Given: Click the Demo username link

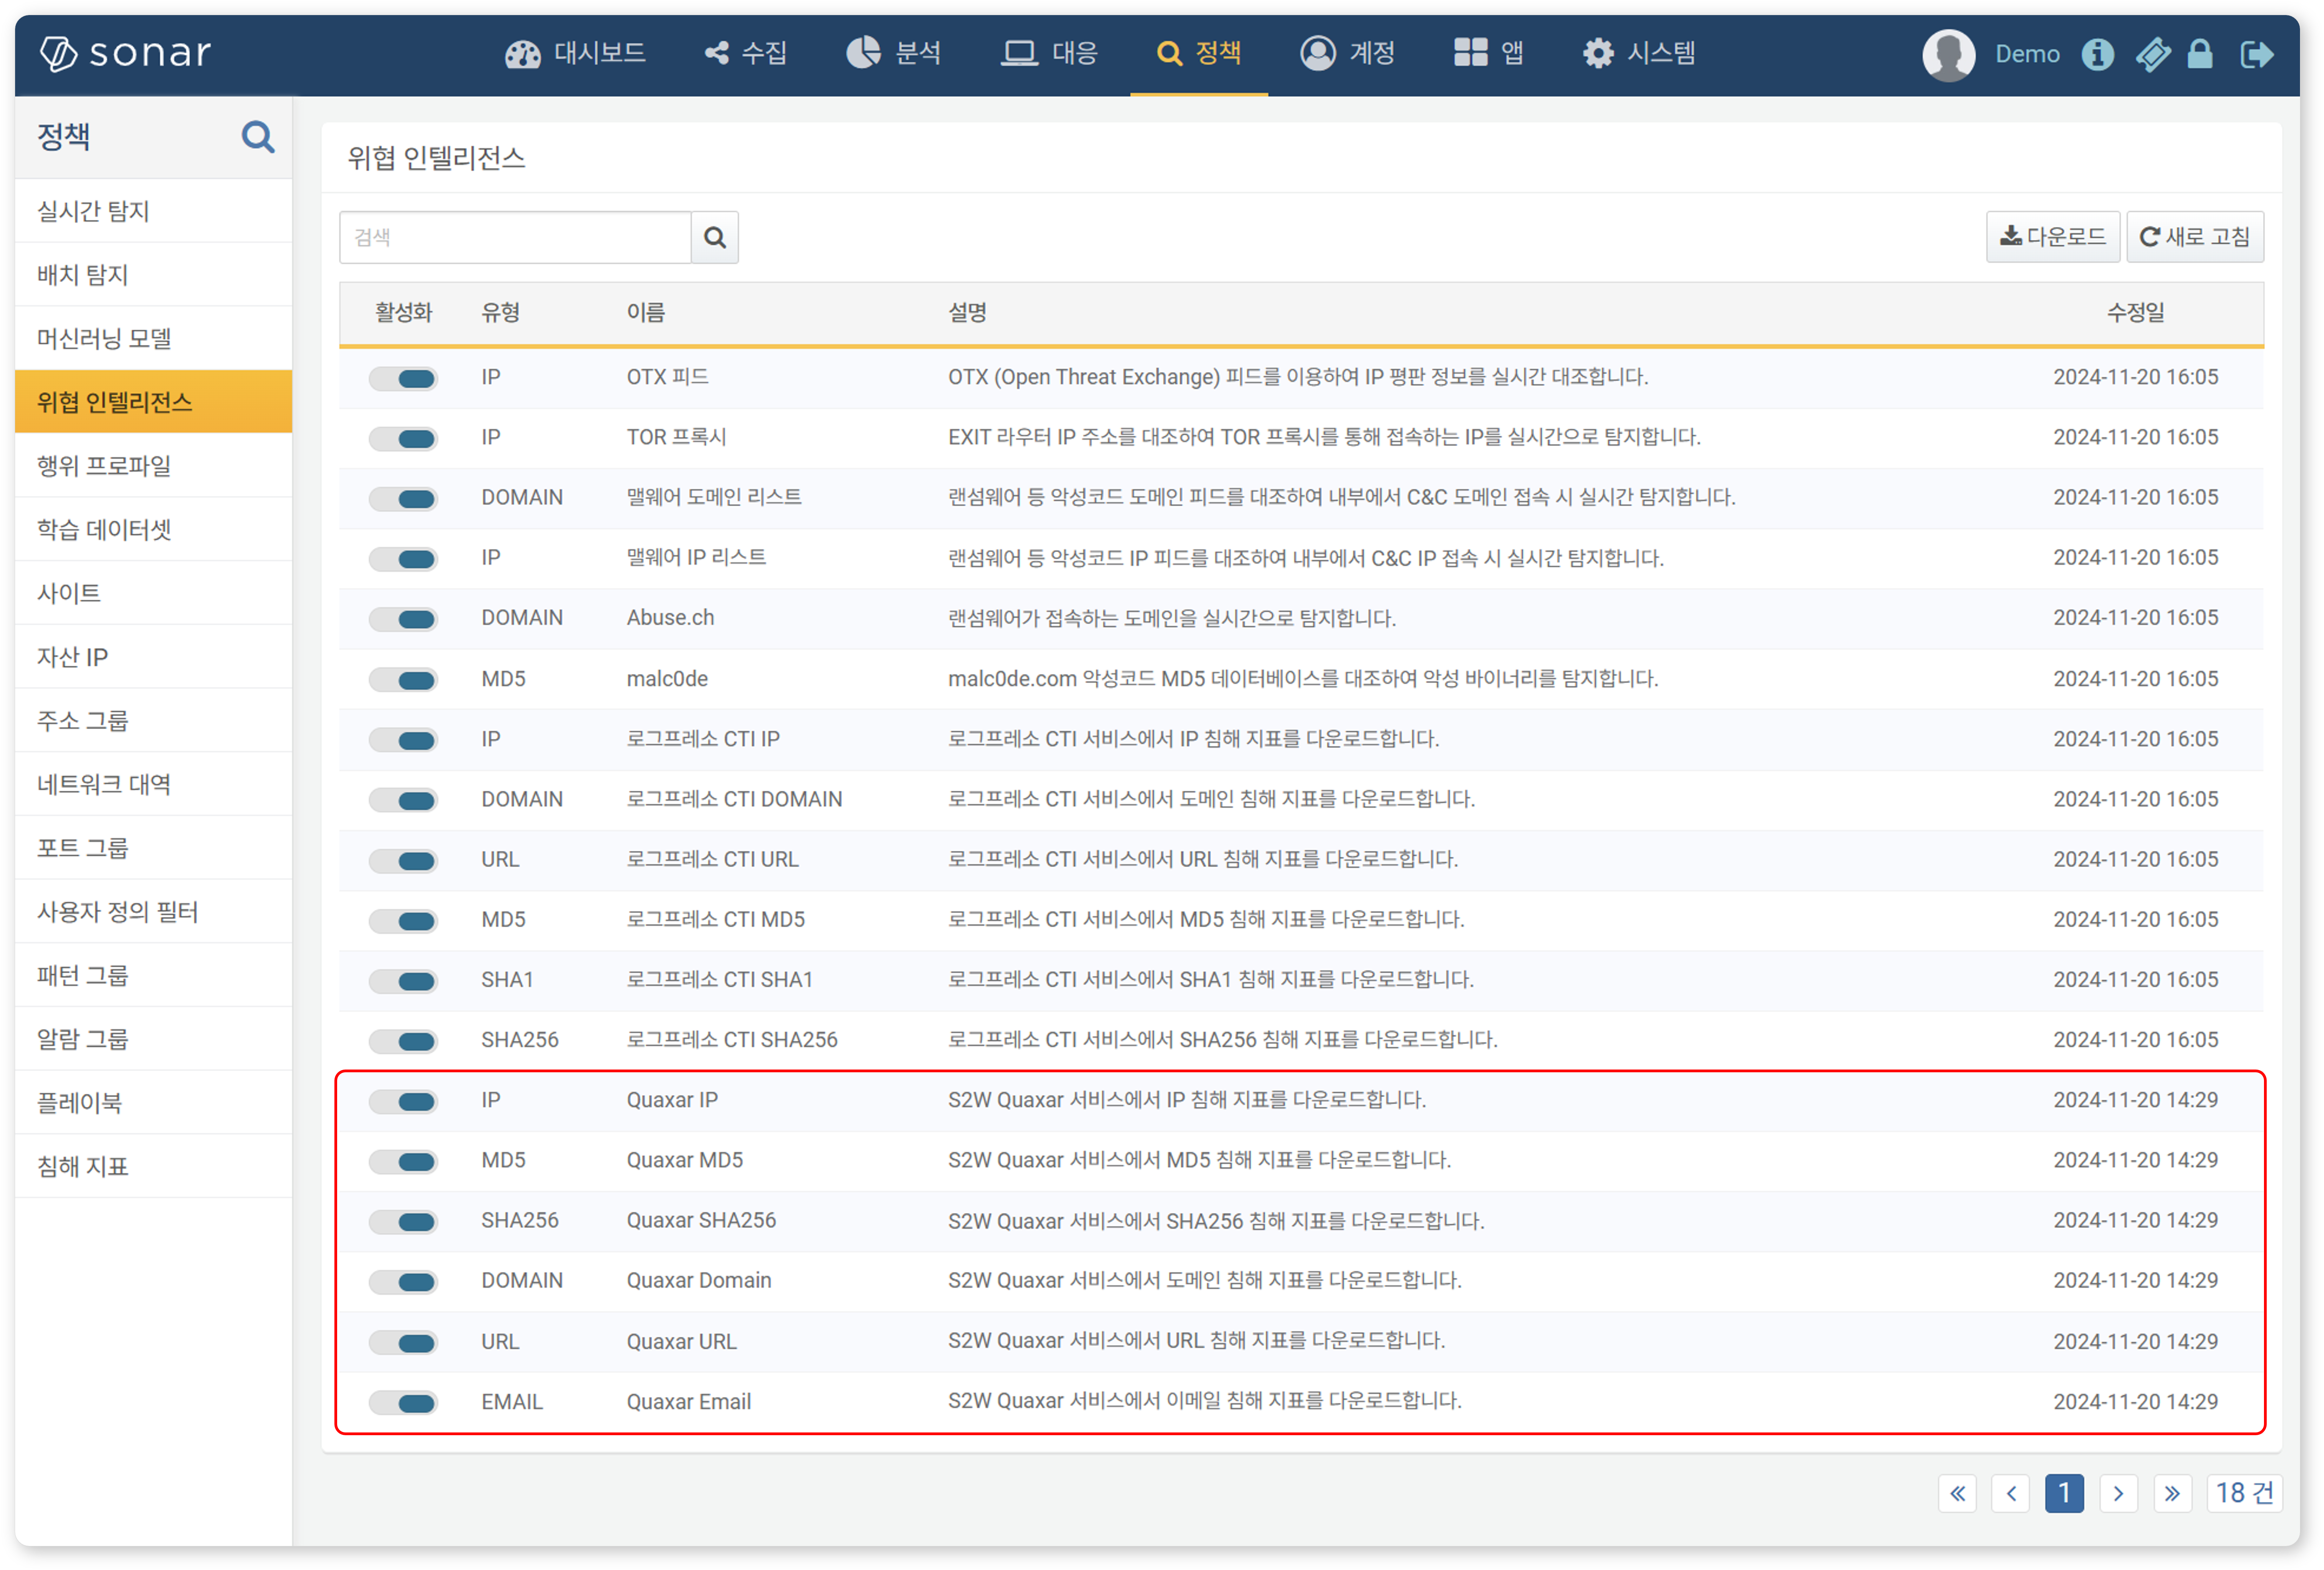Looking at the screenshot, I should [x=2027, y=54].
